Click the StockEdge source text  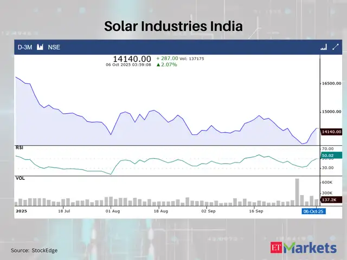pos(34,250)
